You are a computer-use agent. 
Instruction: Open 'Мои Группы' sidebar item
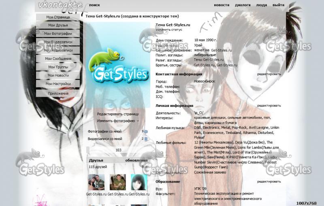click(x=58, y=67)
